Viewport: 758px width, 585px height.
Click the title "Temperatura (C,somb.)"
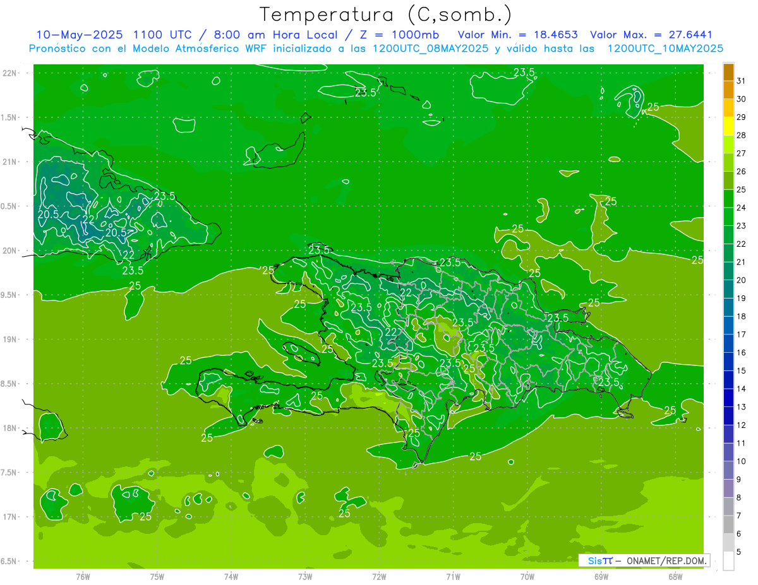coord(386,15)
